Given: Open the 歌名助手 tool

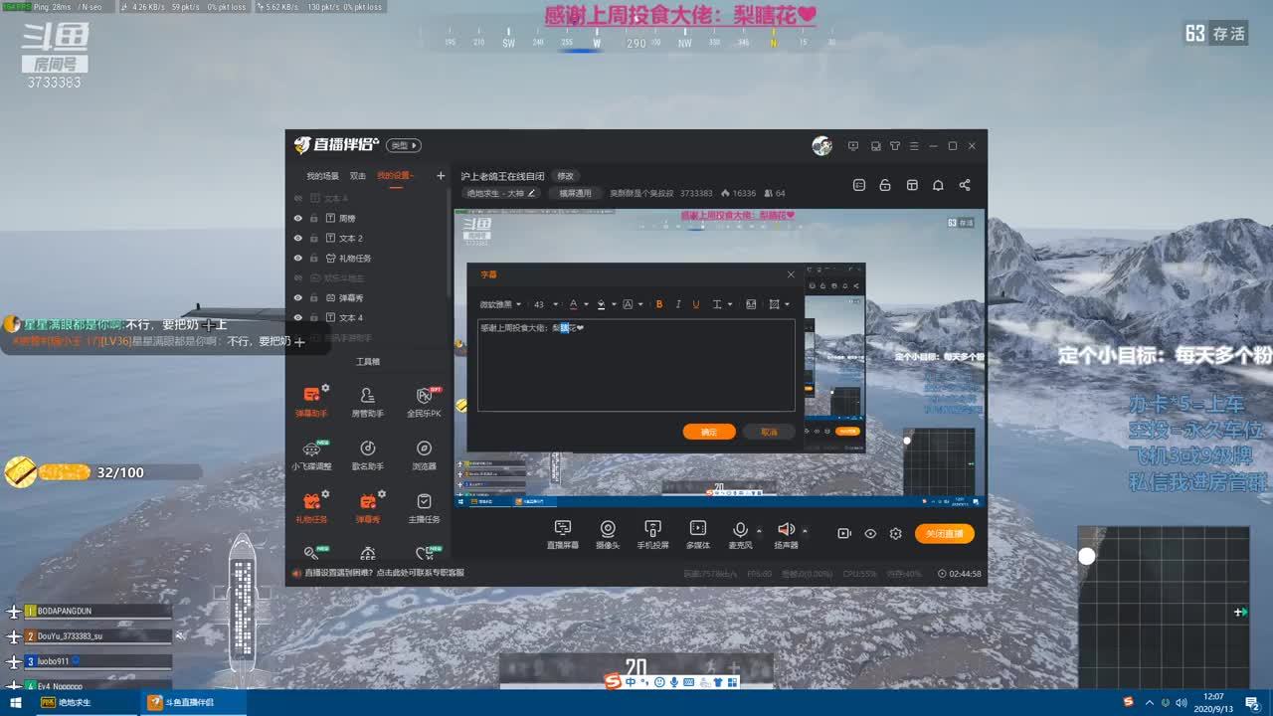Looking at the screenshot, I should click(x=367, y=454).
